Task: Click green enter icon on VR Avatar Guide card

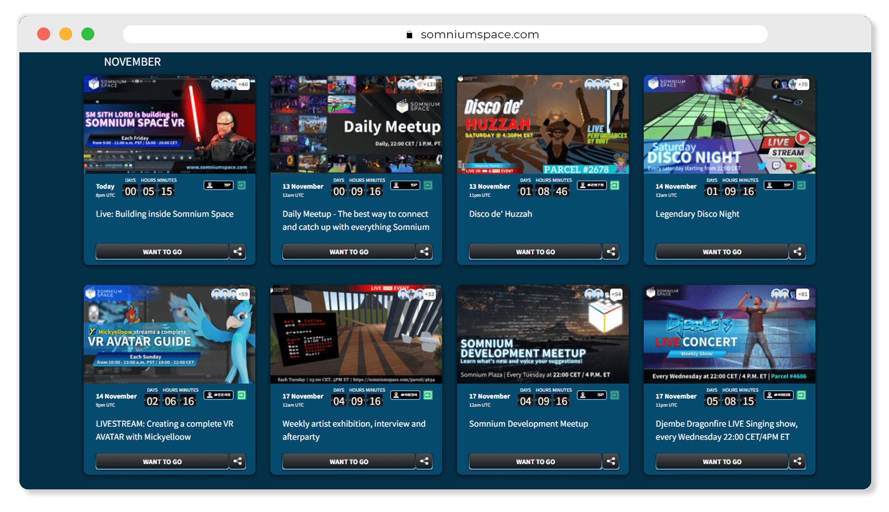Action: point(242,395)
